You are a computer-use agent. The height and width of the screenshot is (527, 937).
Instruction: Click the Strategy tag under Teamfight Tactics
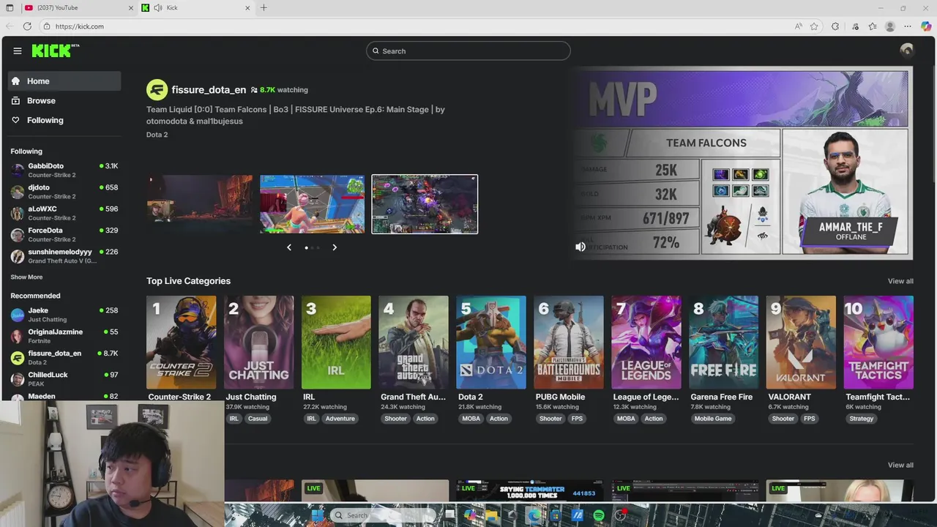click(862, 419)
